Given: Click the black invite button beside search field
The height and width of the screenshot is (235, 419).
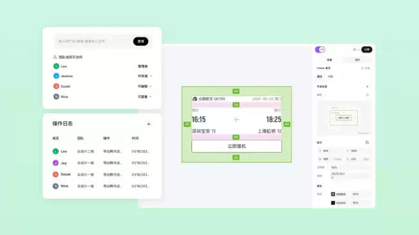Looking at the screenshot, I should tap(141, 41).
